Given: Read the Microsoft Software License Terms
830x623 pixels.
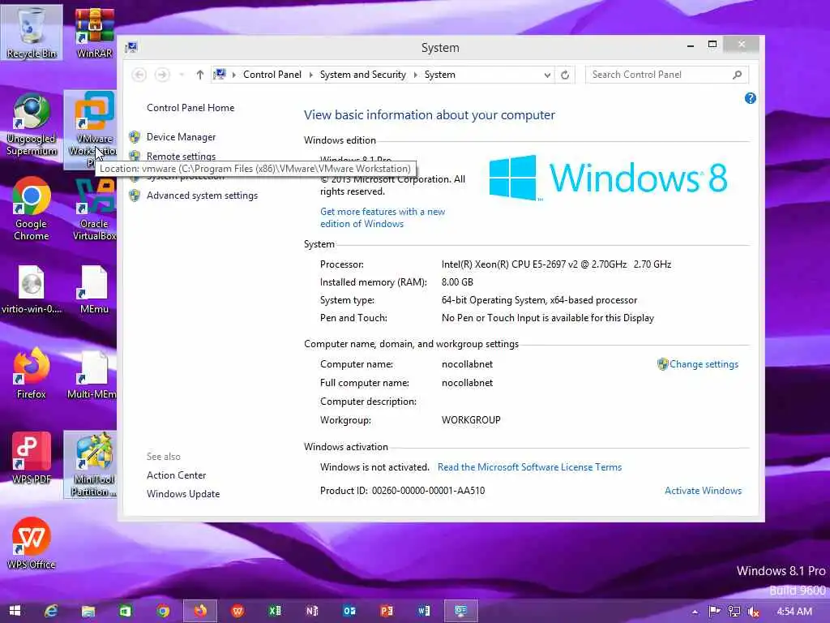Looking at the screenshot, I should [x=529, y=467].
